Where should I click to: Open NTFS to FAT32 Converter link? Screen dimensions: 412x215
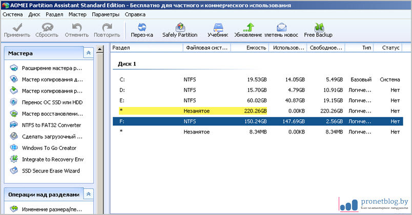[x=51, y=125]
